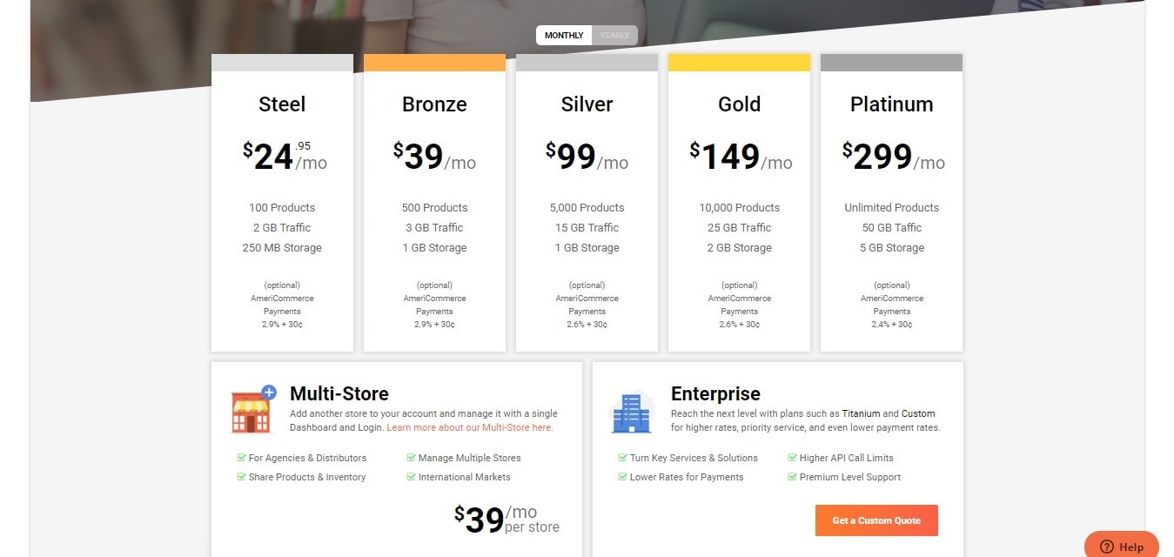Click the checkmark beside Higher API Call Limits

point(792,458)
